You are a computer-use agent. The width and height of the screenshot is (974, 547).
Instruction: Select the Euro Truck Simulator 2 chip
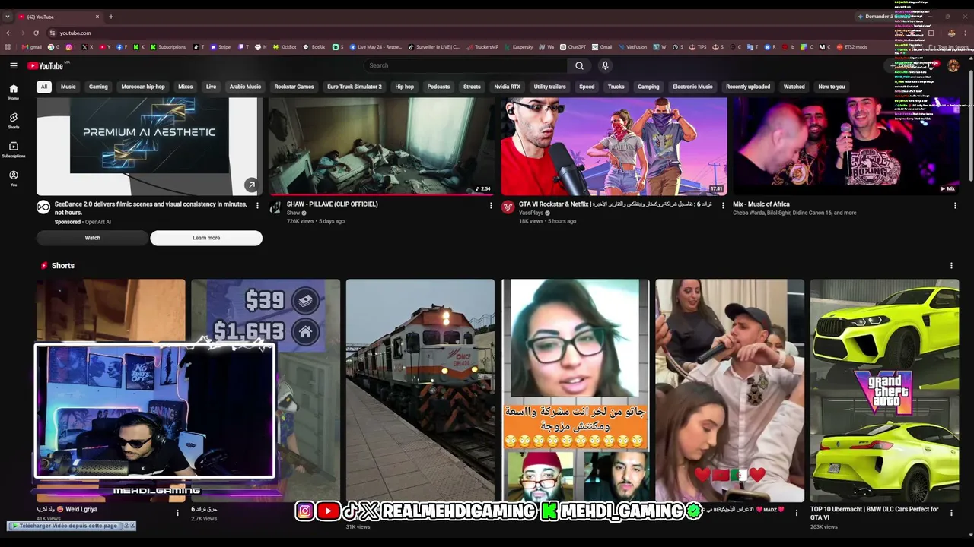pyautogui.click(x=355, y=87)
